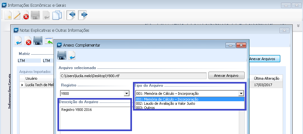303x134 pixels.
Task: Click return arrow icon in Notas Explicativas toolbar
Action: point(18,40)
